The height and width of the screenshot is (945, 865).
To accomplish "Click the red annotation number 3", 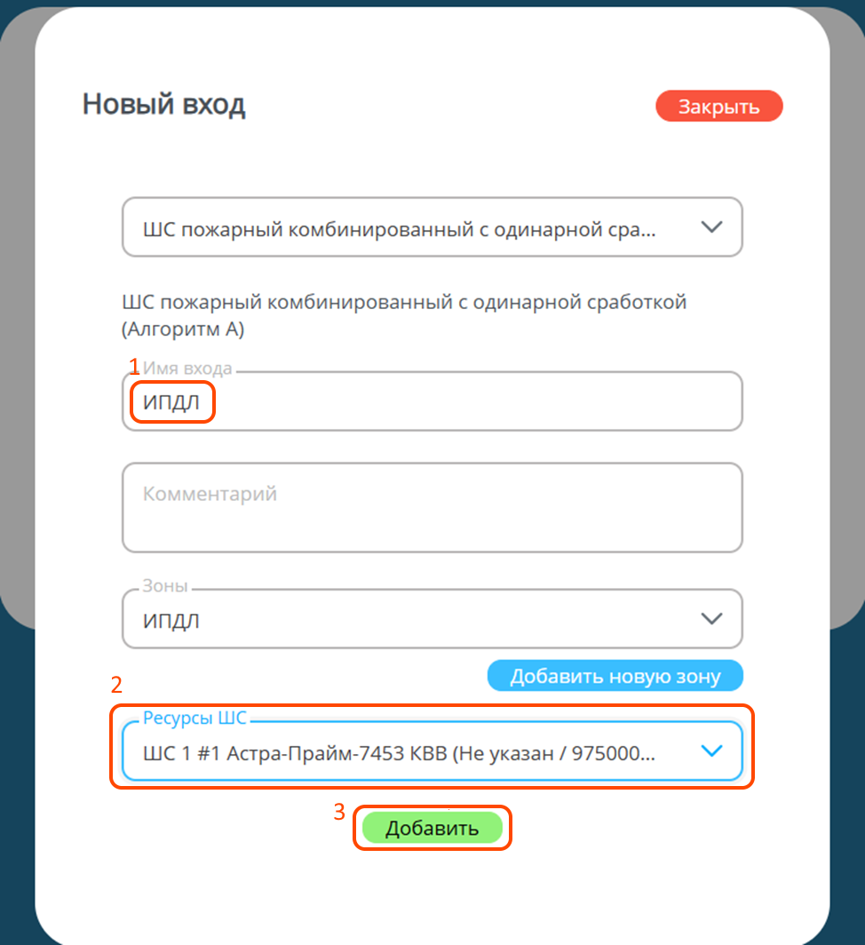I will pos(338,813).
